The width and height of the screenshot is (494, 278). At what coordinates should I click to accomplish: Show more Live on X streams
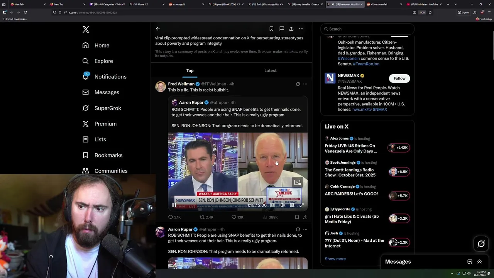point(335,259)
